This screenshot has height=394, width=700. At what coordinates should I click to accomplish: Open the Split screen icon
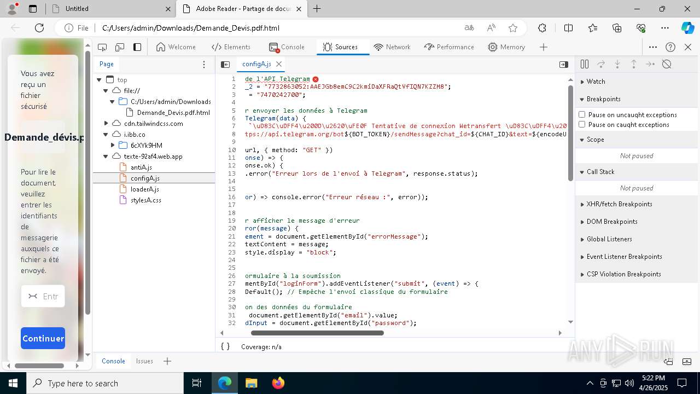(568, 28)
